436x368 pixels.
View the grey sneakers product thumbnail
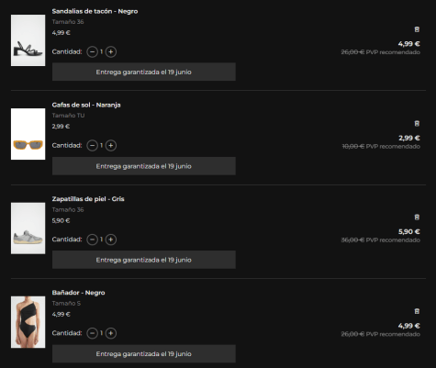[x=28, y=229]
